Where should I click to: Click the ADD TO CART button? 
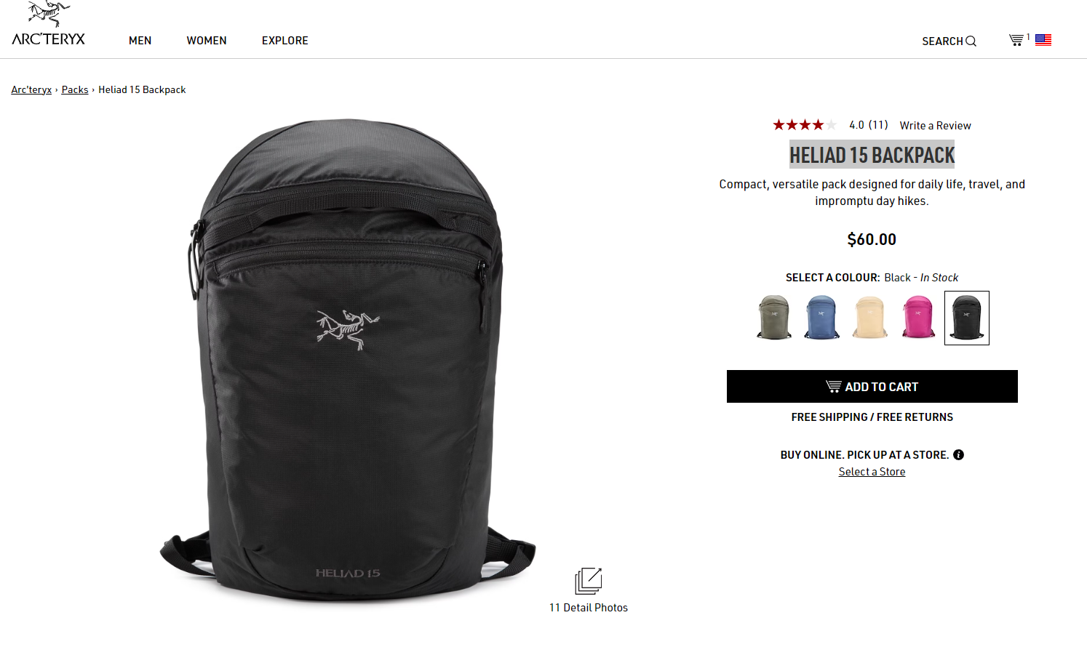(872, 387)
